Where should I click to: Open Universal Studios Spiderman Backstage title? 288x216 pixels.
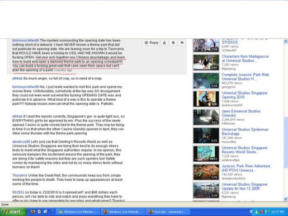point(245,132)
